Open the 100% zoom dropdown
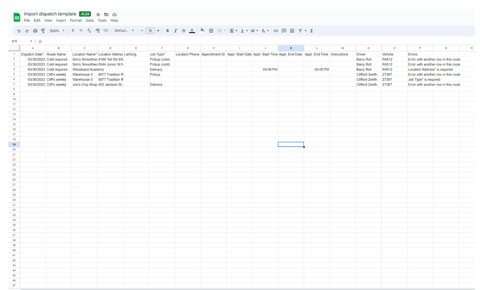The width and height of the screenshot is (480, 290). (57, 31)
